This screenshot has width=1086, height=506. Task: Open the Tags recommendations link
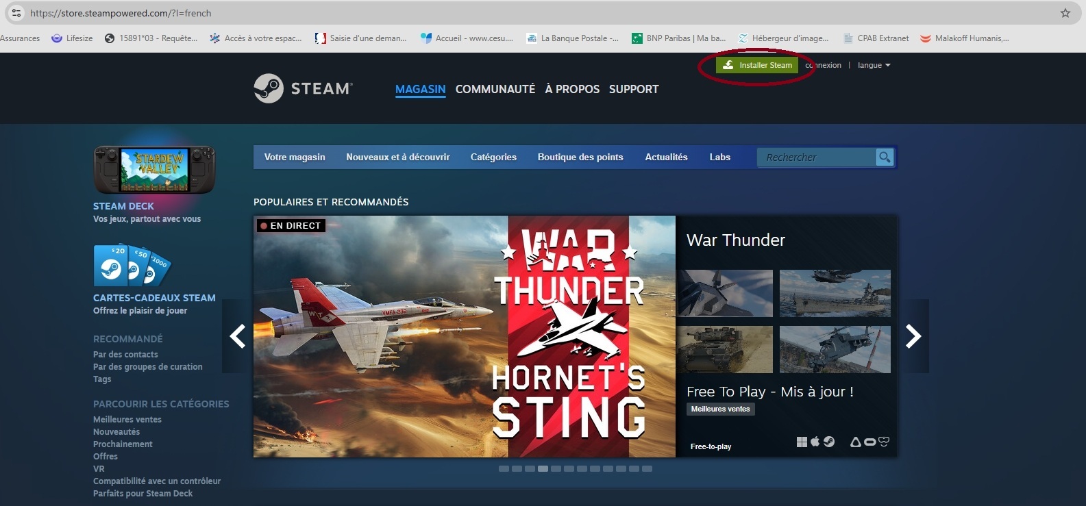click(x=102, y=379)
